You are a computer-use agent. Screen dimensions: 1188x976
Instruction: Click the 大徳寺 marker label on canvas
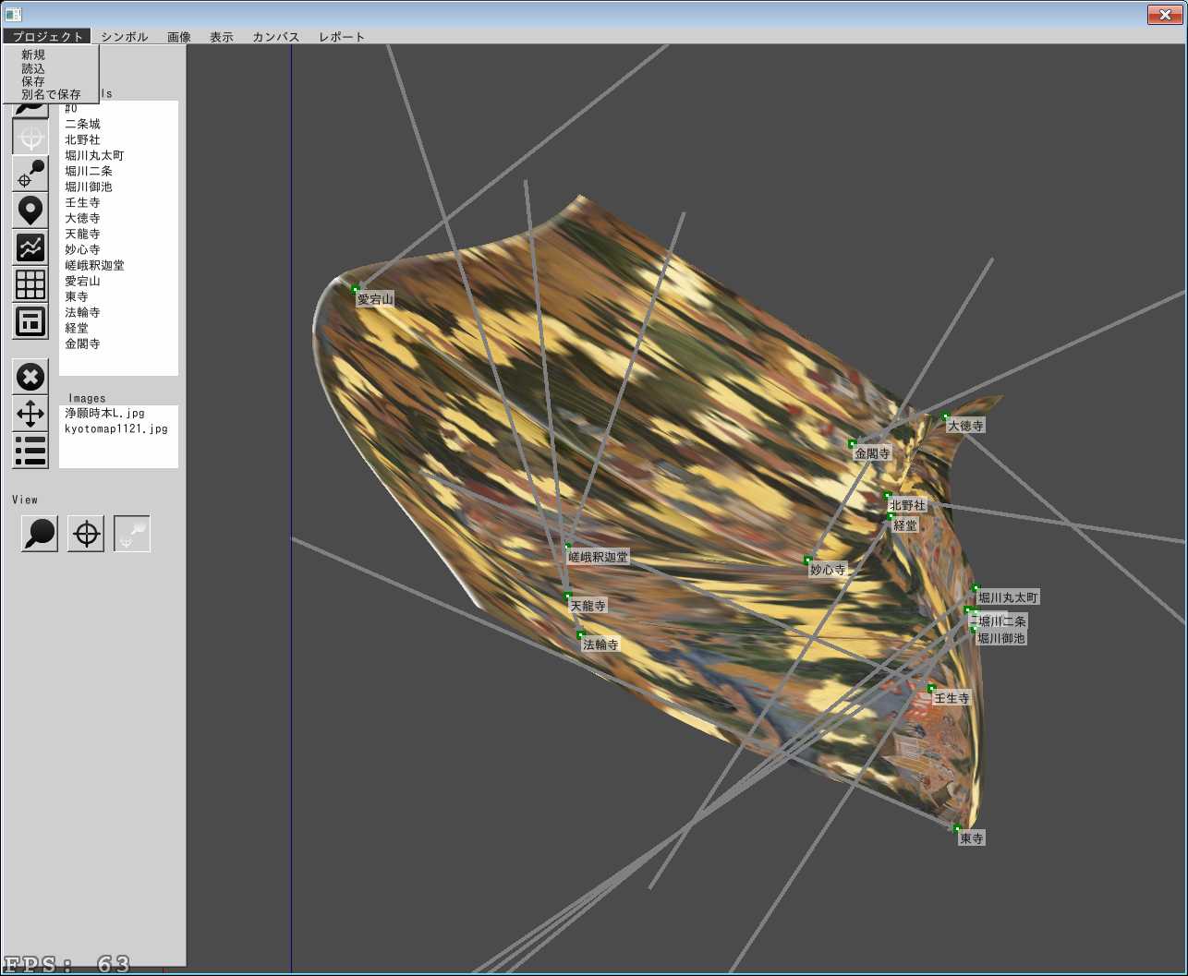(965, 426)
